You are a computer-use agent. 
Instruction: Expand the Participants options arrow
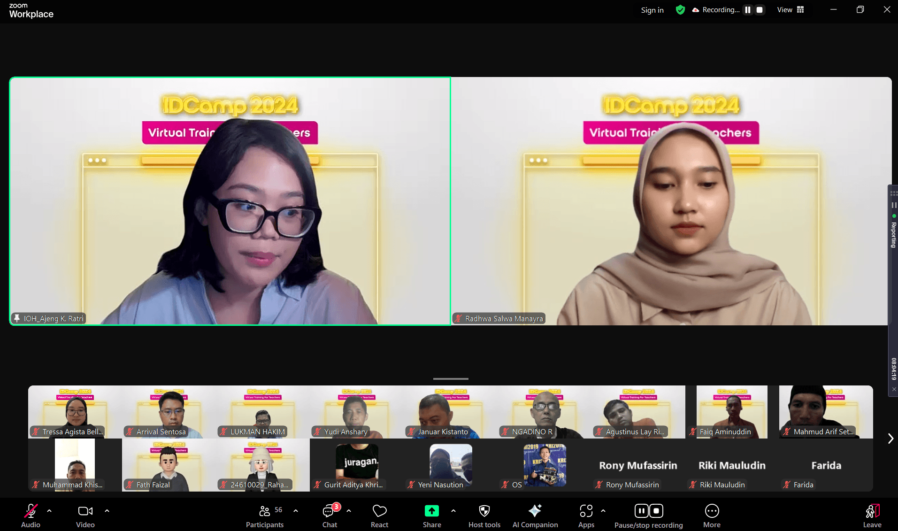(x=296, y=511)
